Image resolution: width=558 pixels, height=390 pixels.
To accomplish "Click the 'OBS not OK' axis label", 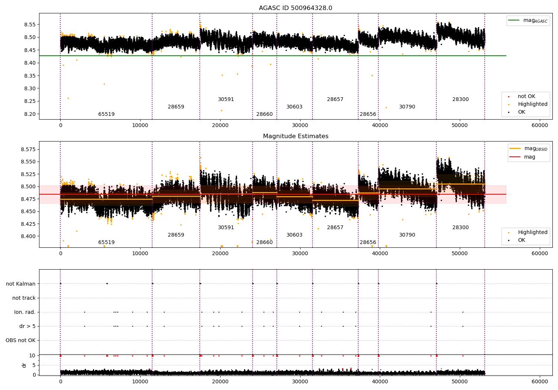I will click(20, 341).
